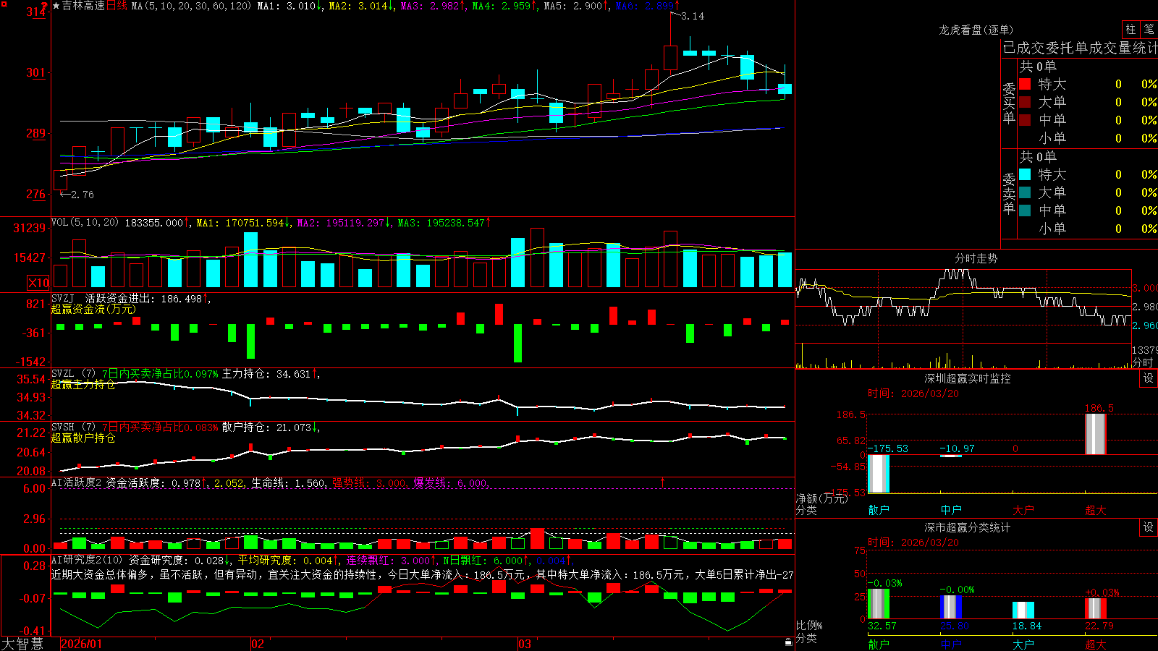The image size is (1158, 651).
Task: Click the 2.76 low price annotation
Action: pos(83,195)
